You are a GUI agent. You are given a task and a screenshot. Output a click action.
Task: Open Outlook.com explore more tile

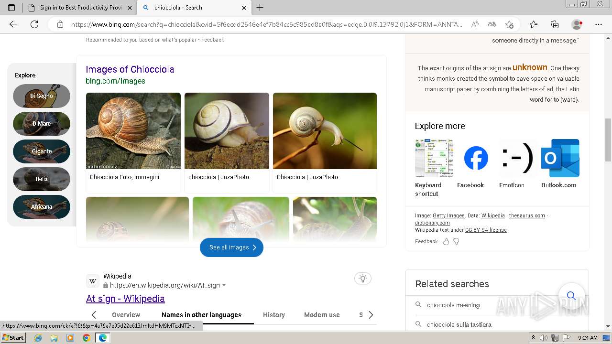(560, 164)
